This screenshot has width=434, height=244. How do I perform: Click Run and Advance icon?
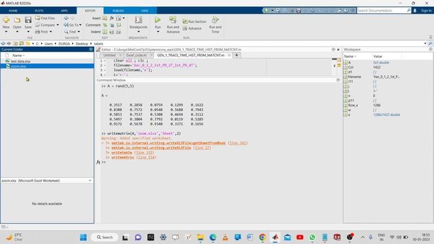click(x=173, y=20)
